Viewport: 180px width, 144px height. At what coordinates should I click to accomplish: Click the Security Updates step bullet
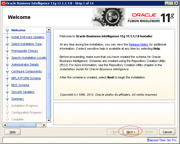point(7,92)
